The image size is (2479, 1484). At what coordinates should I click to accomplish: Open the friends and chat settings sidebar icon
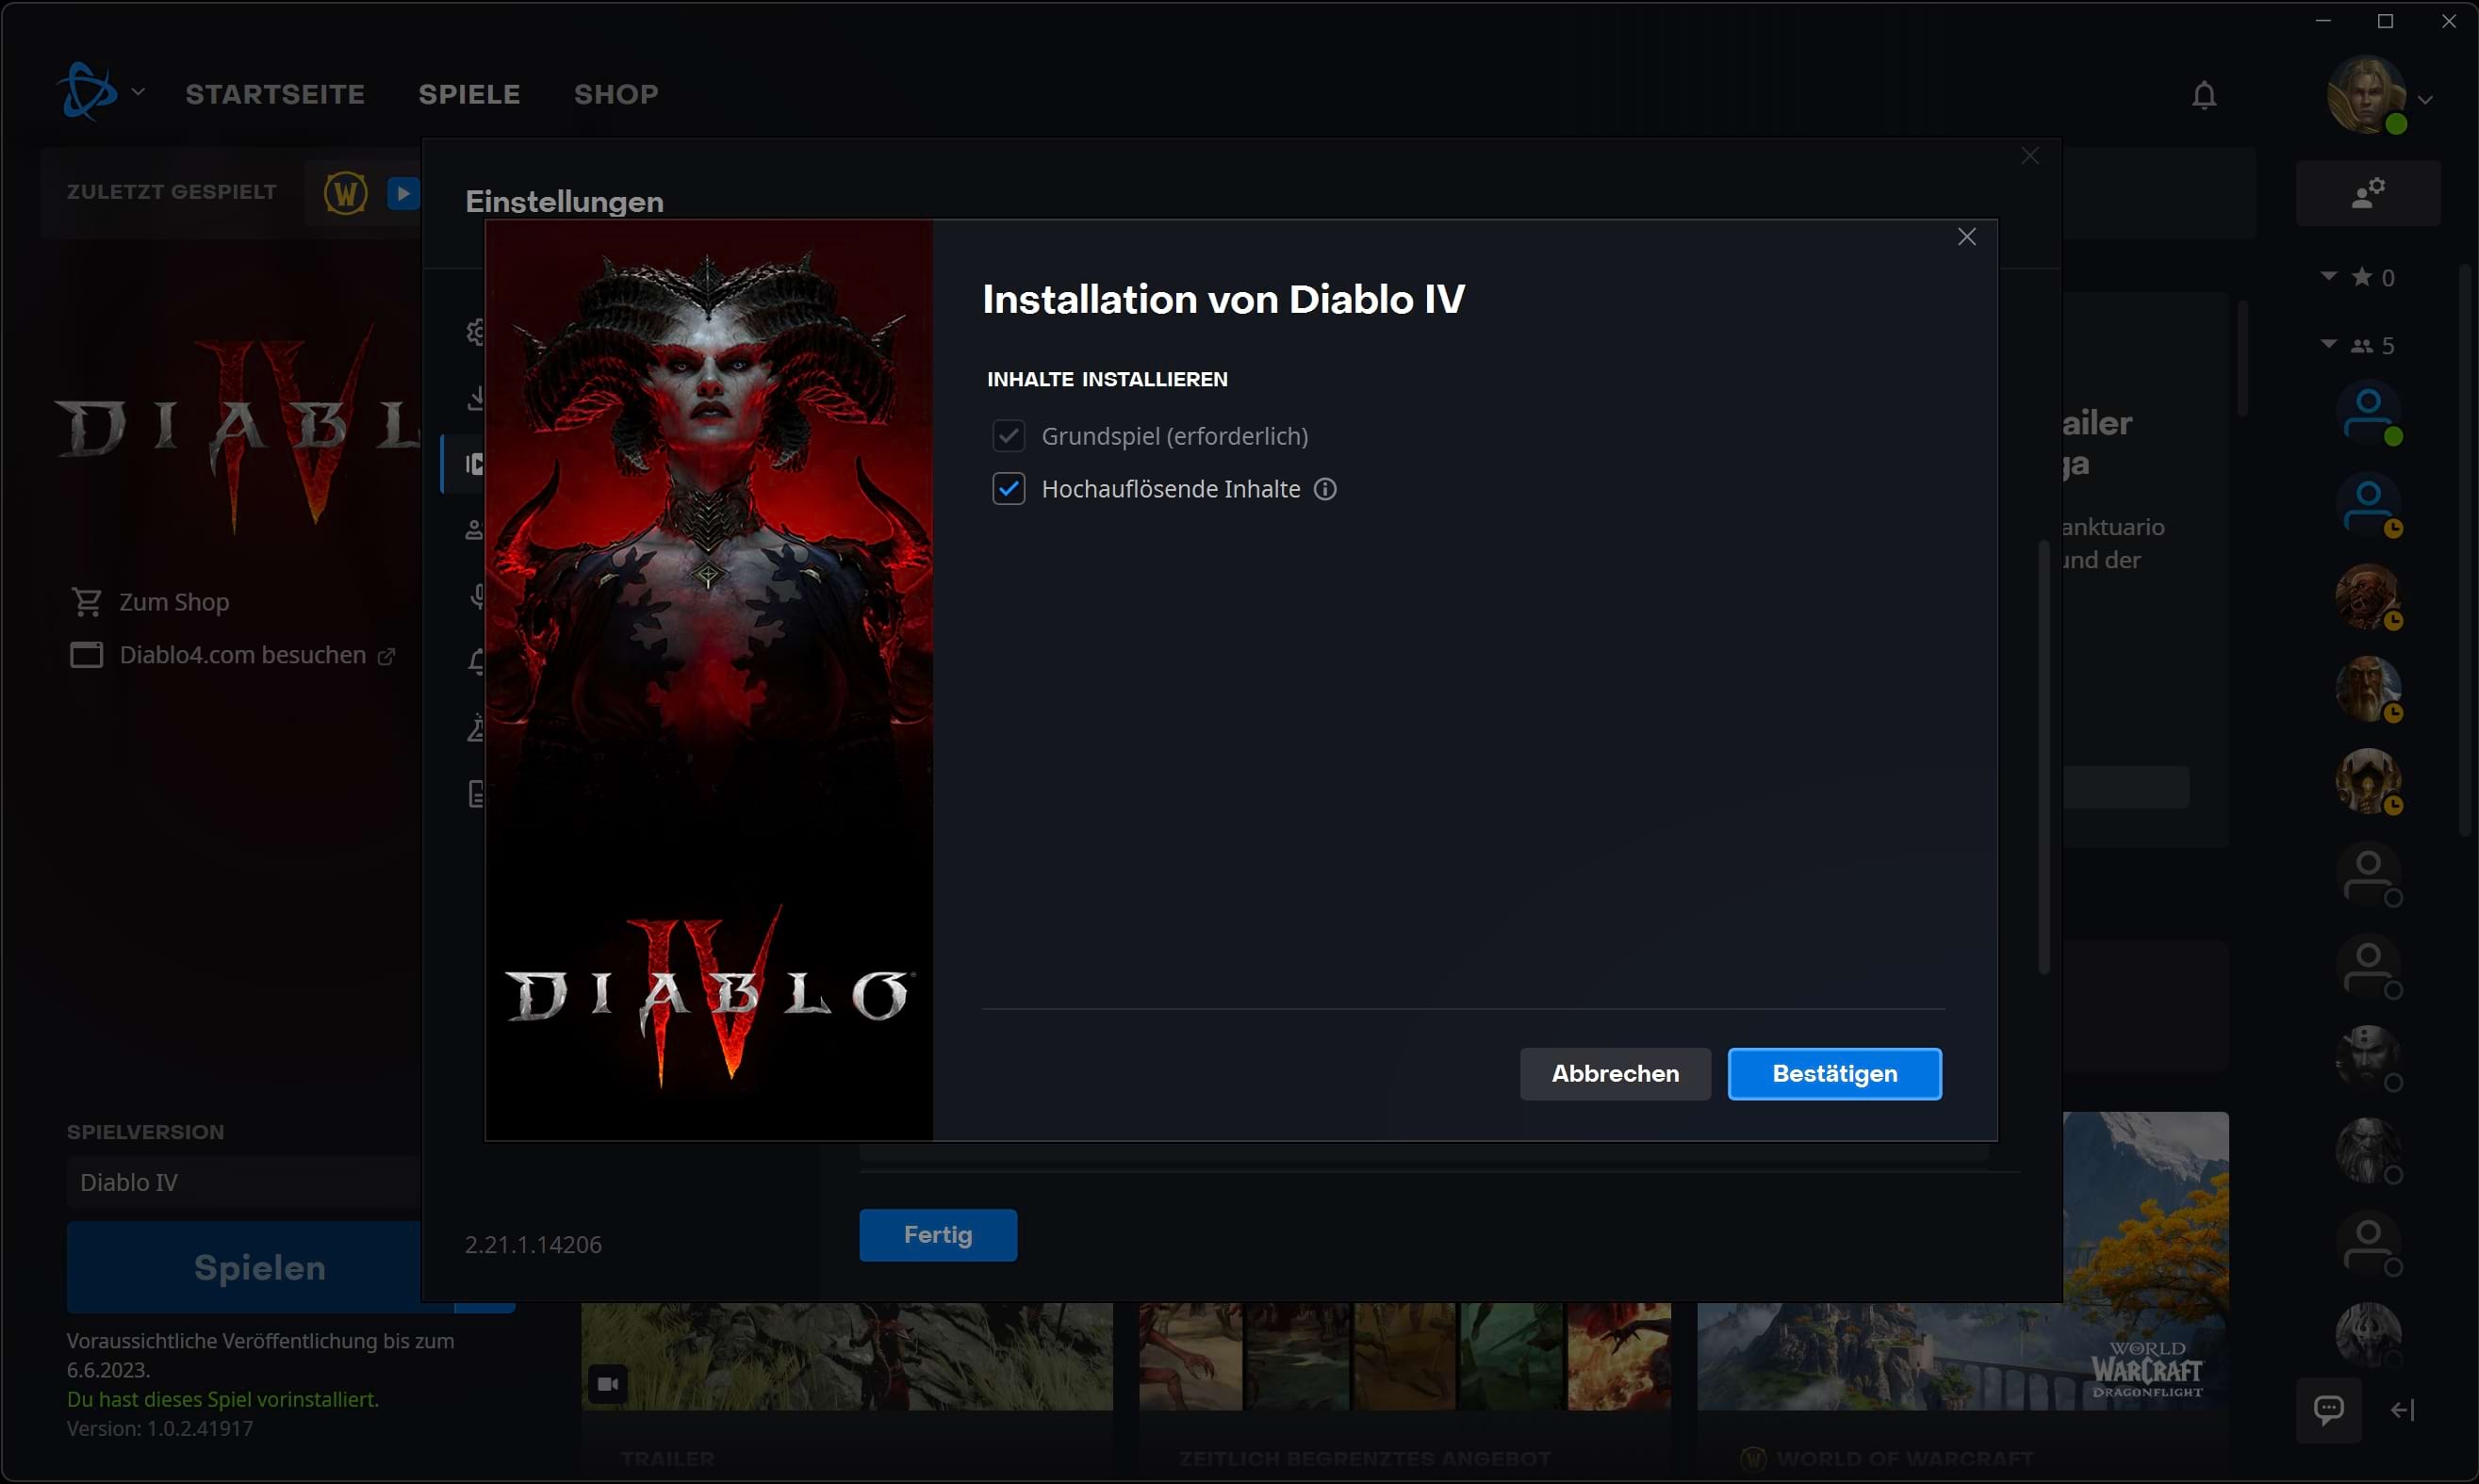click(x=475, y=530)
